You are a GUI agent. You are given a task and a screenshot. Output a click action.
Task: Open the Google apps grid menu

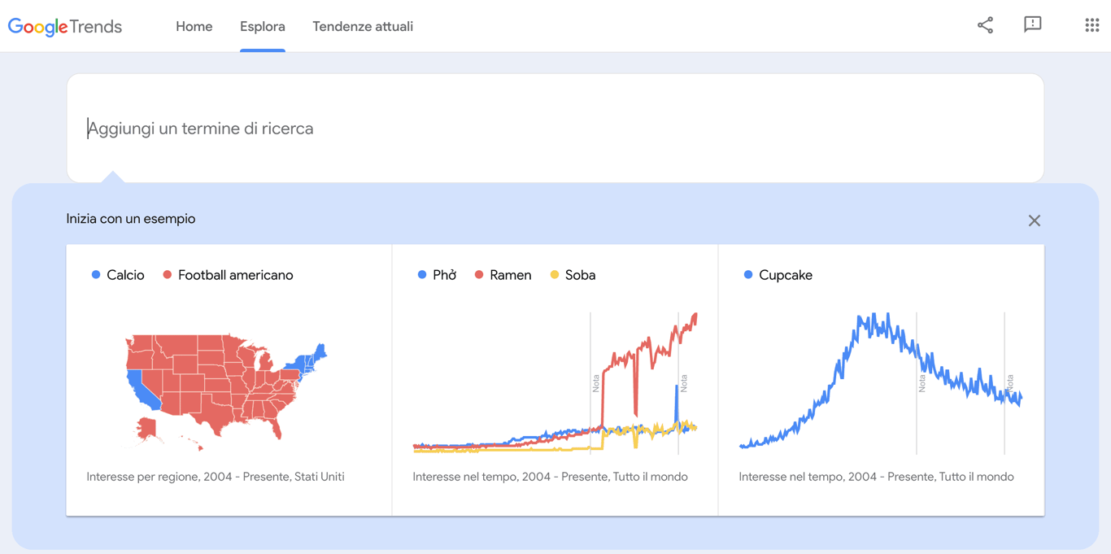tap(1091, 24)
